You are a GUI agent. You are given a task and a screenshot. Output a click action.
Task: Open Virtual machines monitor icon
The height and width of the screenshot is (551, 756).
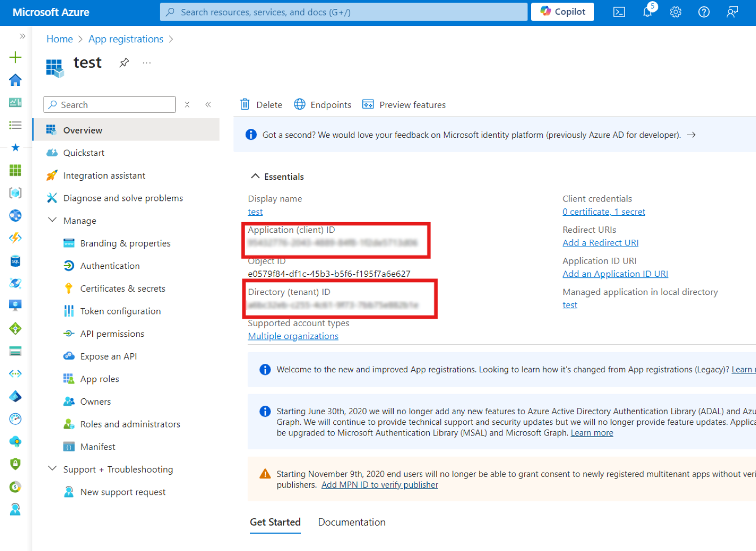15,305
